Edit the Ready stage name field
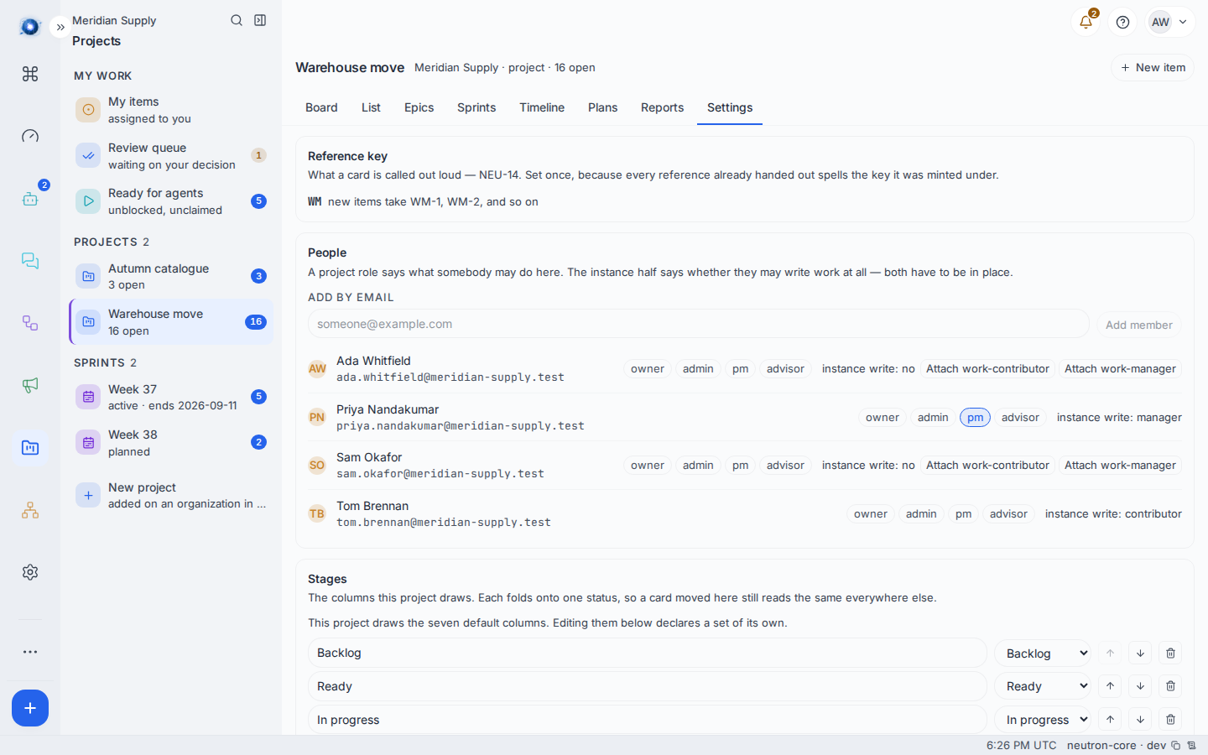 [x=647, y=686]
